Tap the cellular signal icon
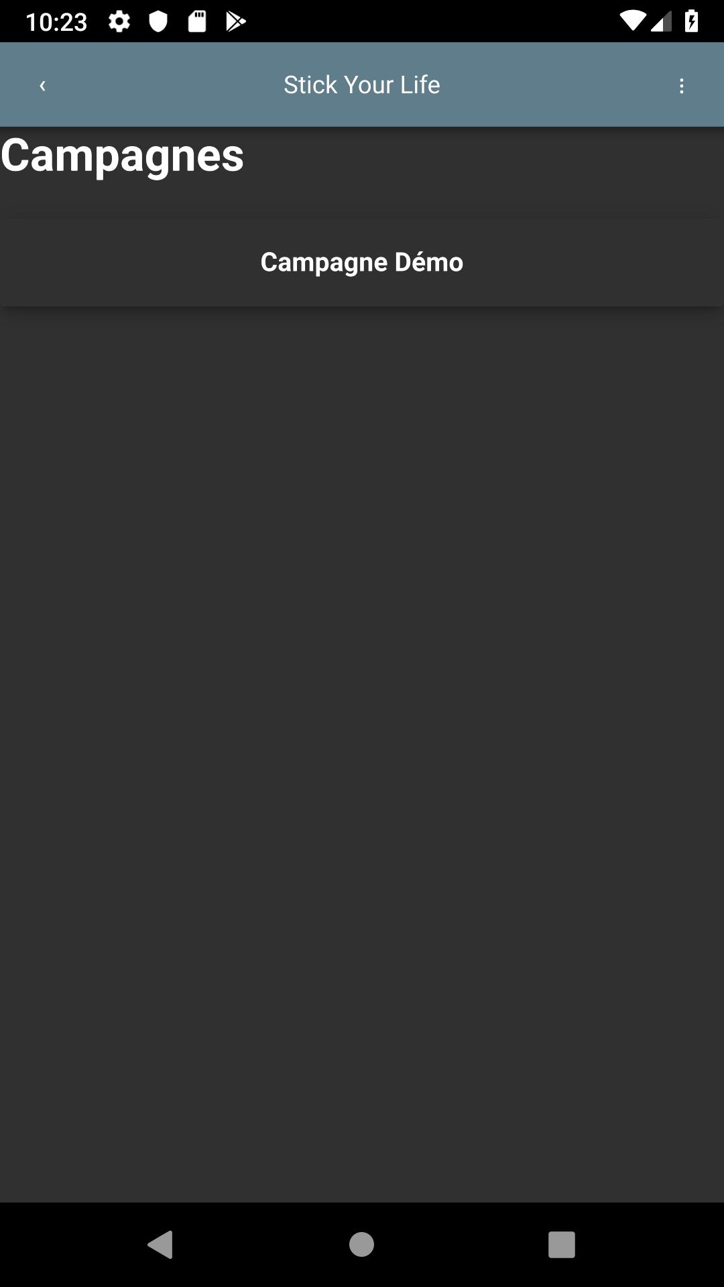 point(661,21)
